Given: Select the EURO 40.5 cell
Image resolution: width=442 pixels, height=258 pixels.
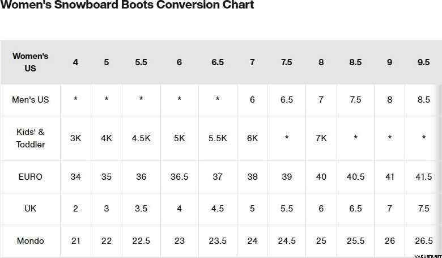Looking at the screenshot, I should [355, 177].
